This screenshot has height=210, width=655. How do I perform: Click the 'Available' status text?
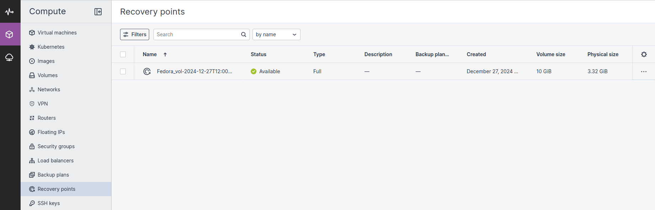point(270,71)
